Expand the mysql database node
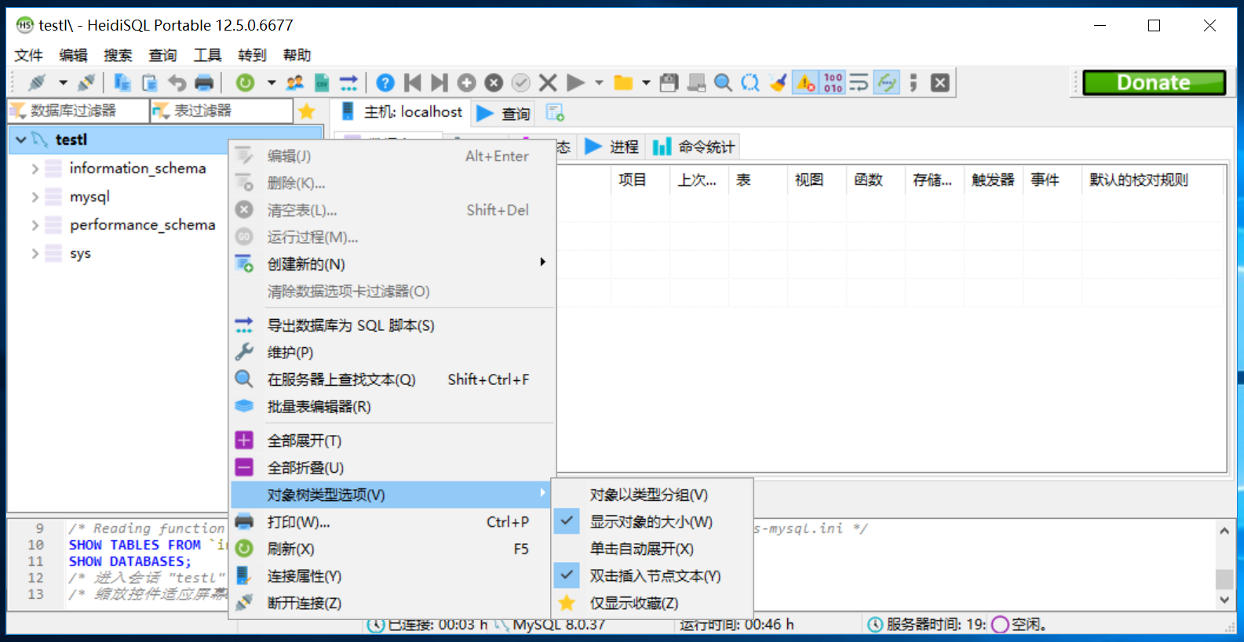Viewport: 1244px width, 642px height. (x=35, y=197)
